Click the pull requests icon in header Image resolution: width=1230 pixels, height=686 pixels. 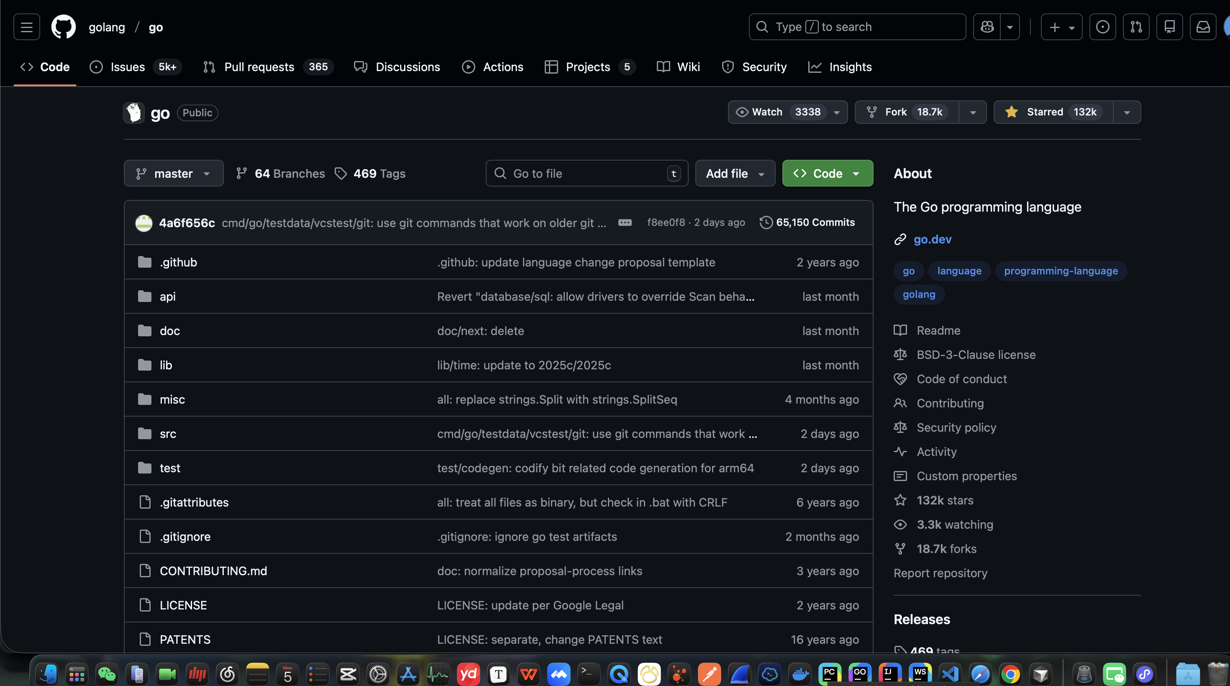(x=1135, y=27)
